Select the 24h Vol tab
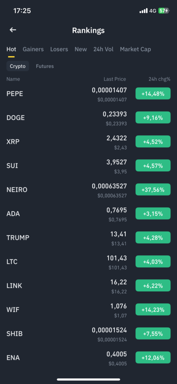 [x=103, y=49]
